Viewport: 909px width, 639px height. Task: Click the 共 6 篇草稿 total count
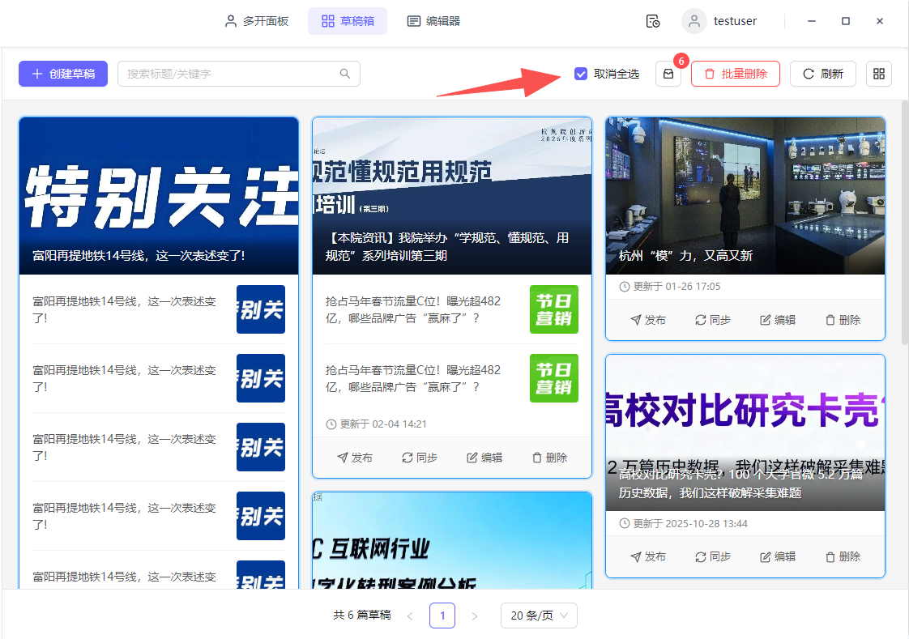pyautogui.click(x=362, y=616)
